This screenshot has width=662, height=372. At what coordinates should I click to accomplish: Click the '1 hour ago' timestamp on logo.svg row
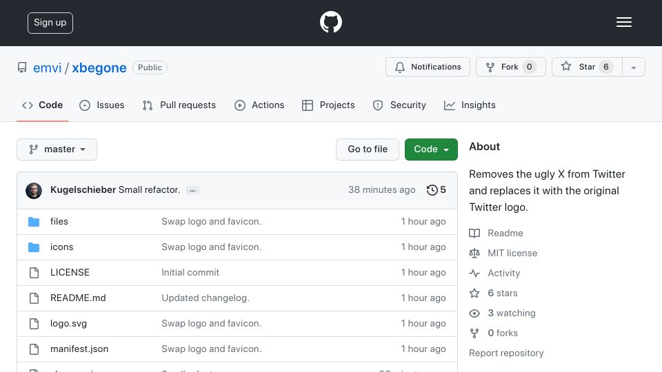pos(423,324)
